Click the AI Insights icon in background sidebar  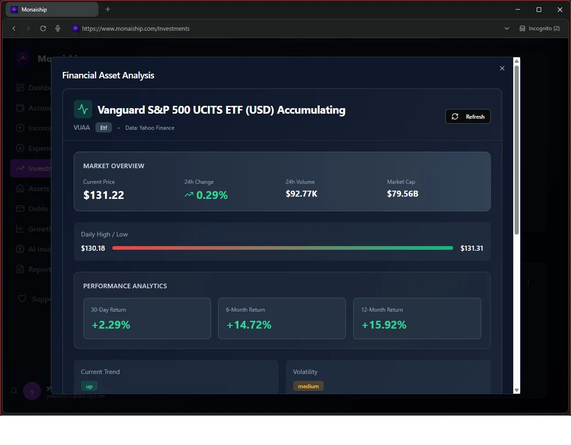[20, 249]
